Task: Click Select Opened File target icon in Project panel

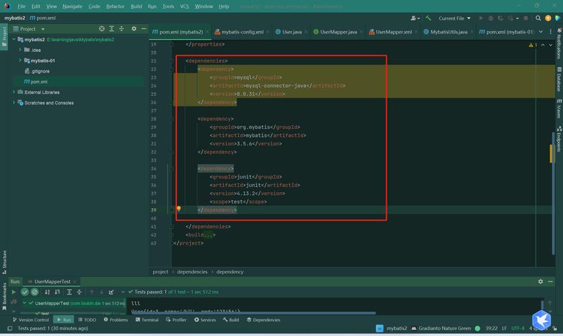Action: tap(102, 29)
